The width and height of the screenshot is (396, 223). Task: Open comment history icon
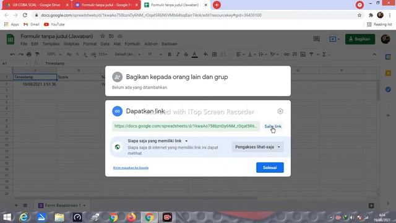(316, 39)
